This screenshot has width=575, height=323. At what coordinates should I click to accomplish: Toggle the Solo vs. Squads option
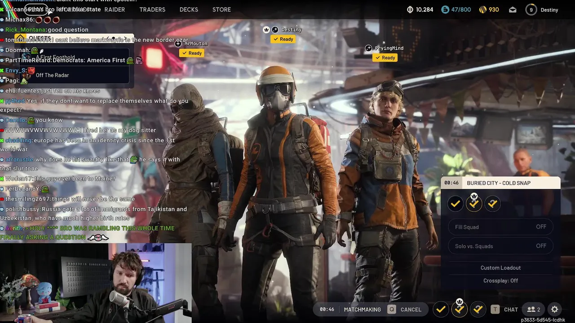click(x=500, y=246)
